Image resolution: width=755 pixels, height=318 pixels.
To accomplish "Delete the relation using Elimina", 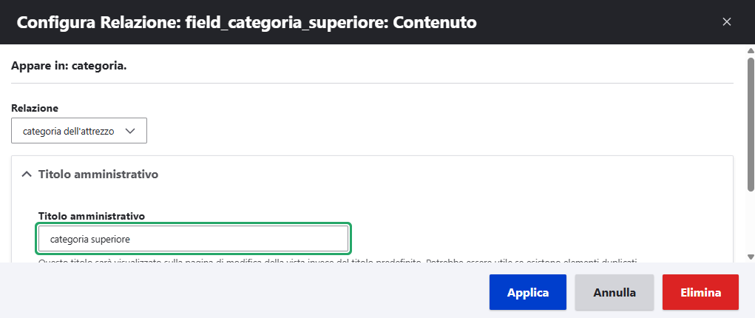I will click(700, 292).
